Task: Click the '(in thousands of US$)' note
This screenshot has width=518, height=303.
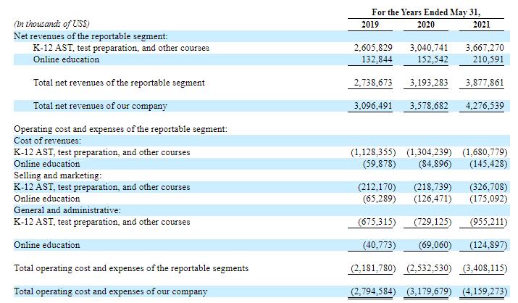Action: (51, 24)
